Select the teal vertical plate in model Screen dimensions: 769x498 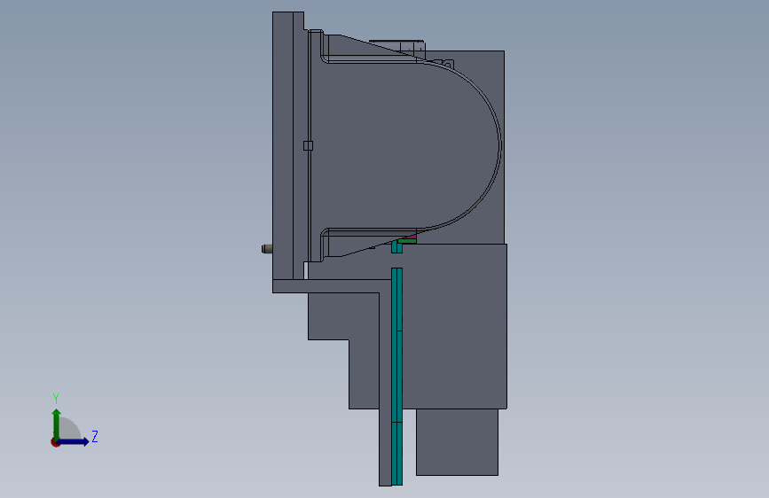[396, 377]
